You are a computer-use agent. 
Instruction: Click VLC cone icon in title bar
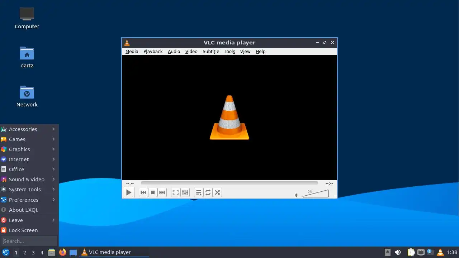127,43
